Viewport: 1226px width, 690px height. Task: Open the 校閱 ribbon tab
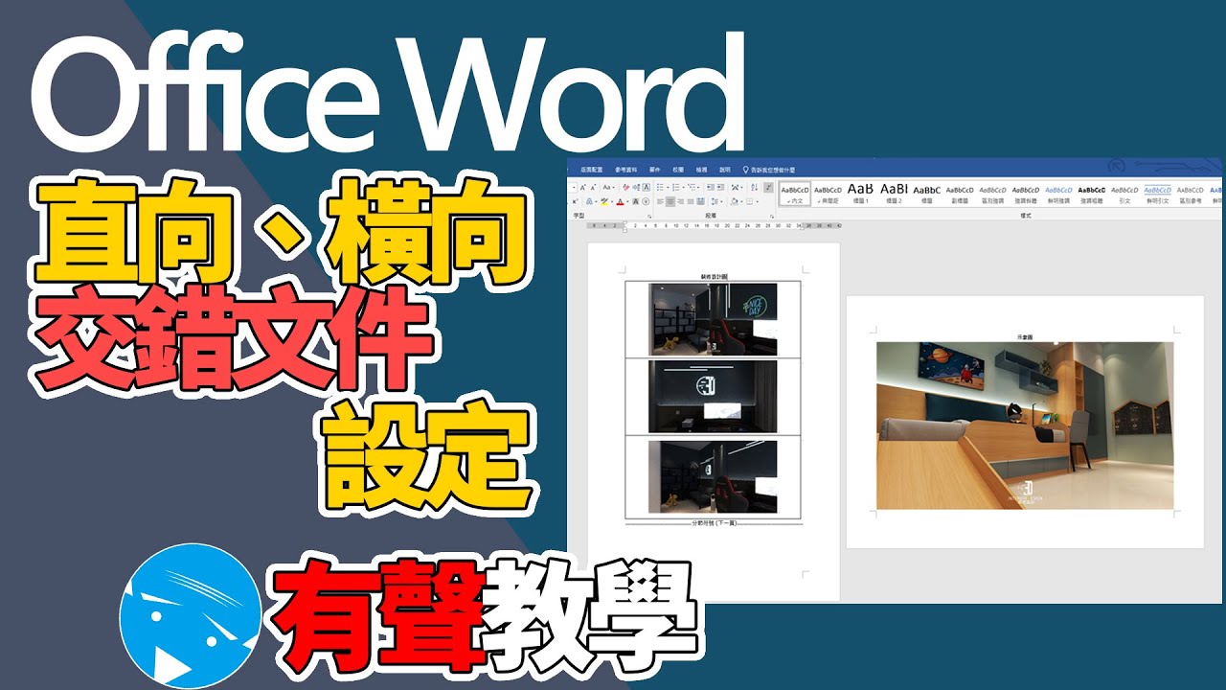pos(678,170)
